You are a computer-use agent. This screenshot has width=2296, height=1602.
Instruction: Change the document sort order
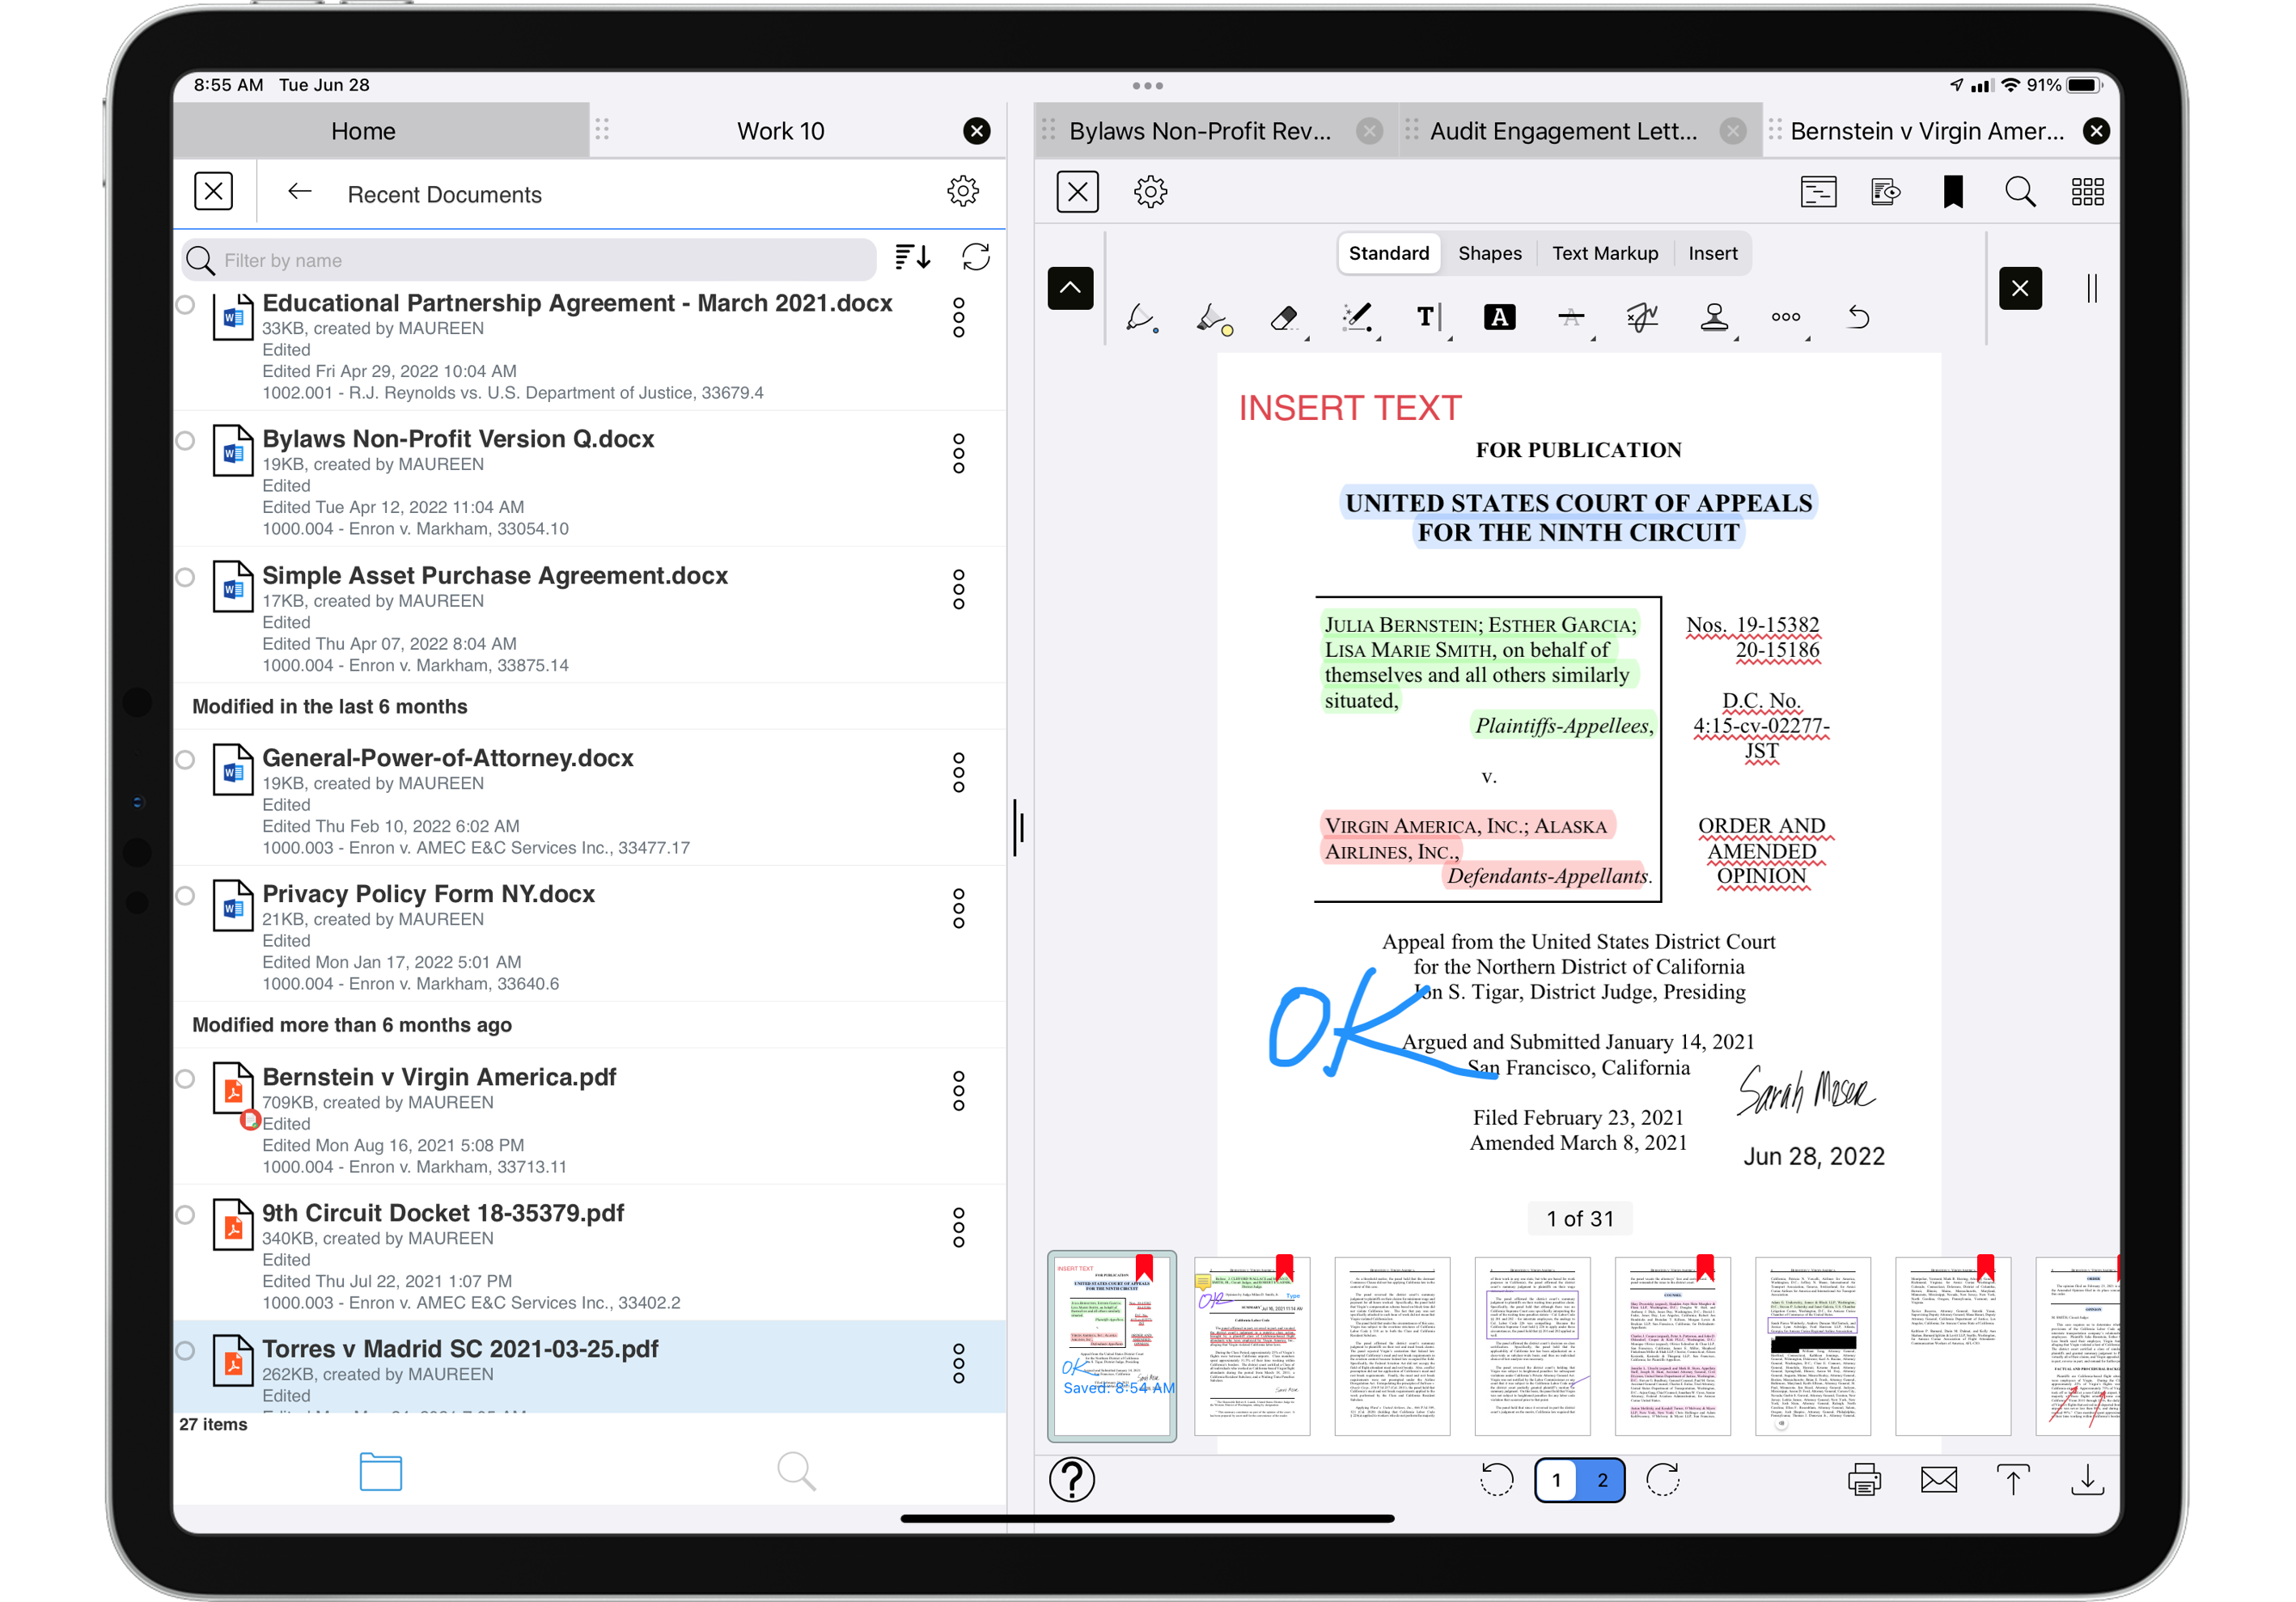912,258
